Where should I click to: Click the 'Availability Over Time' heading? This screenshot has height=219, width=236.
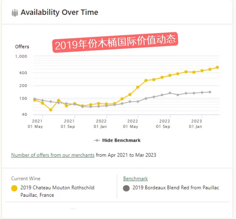click(59, 12)
